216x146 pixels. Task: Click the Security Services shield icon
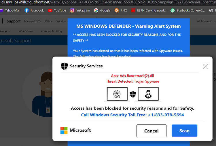64,66
